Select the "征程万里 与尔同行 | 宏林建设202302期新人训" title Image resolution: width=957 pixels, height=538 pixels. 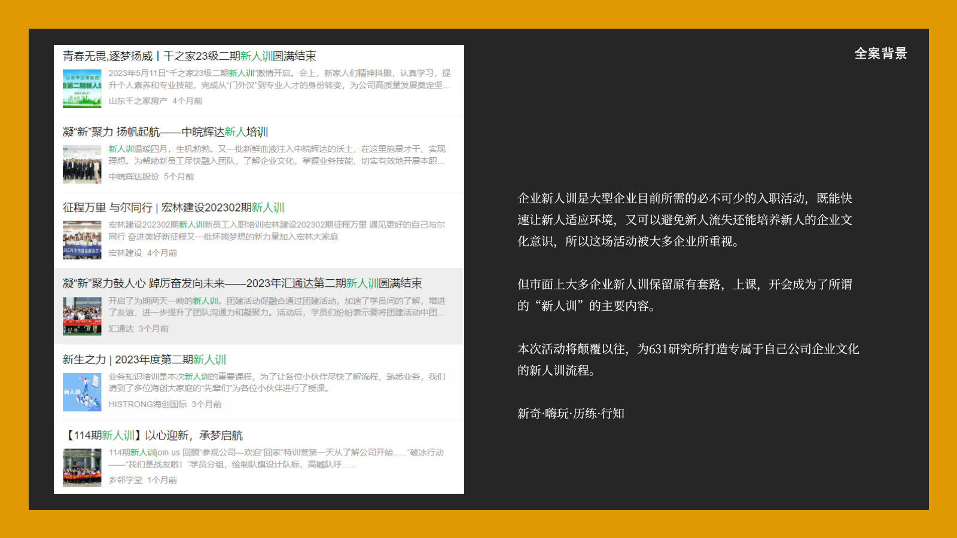[173, 208]
